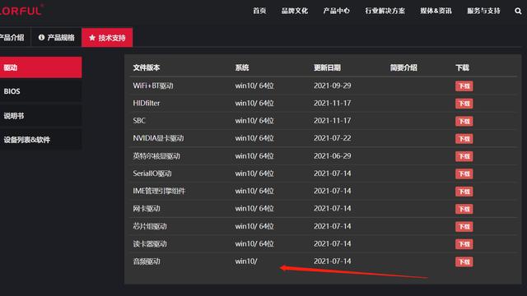Click the 下载 column header
Viewport: 527px width, 296px height.
pyautogui.click(x=463, y=67)
